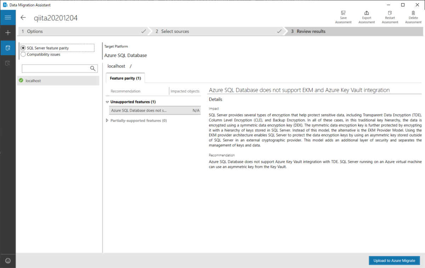Click the localhost breadcrumb text
The width and height of the screenshot is (425, 268).
point(116,66)
